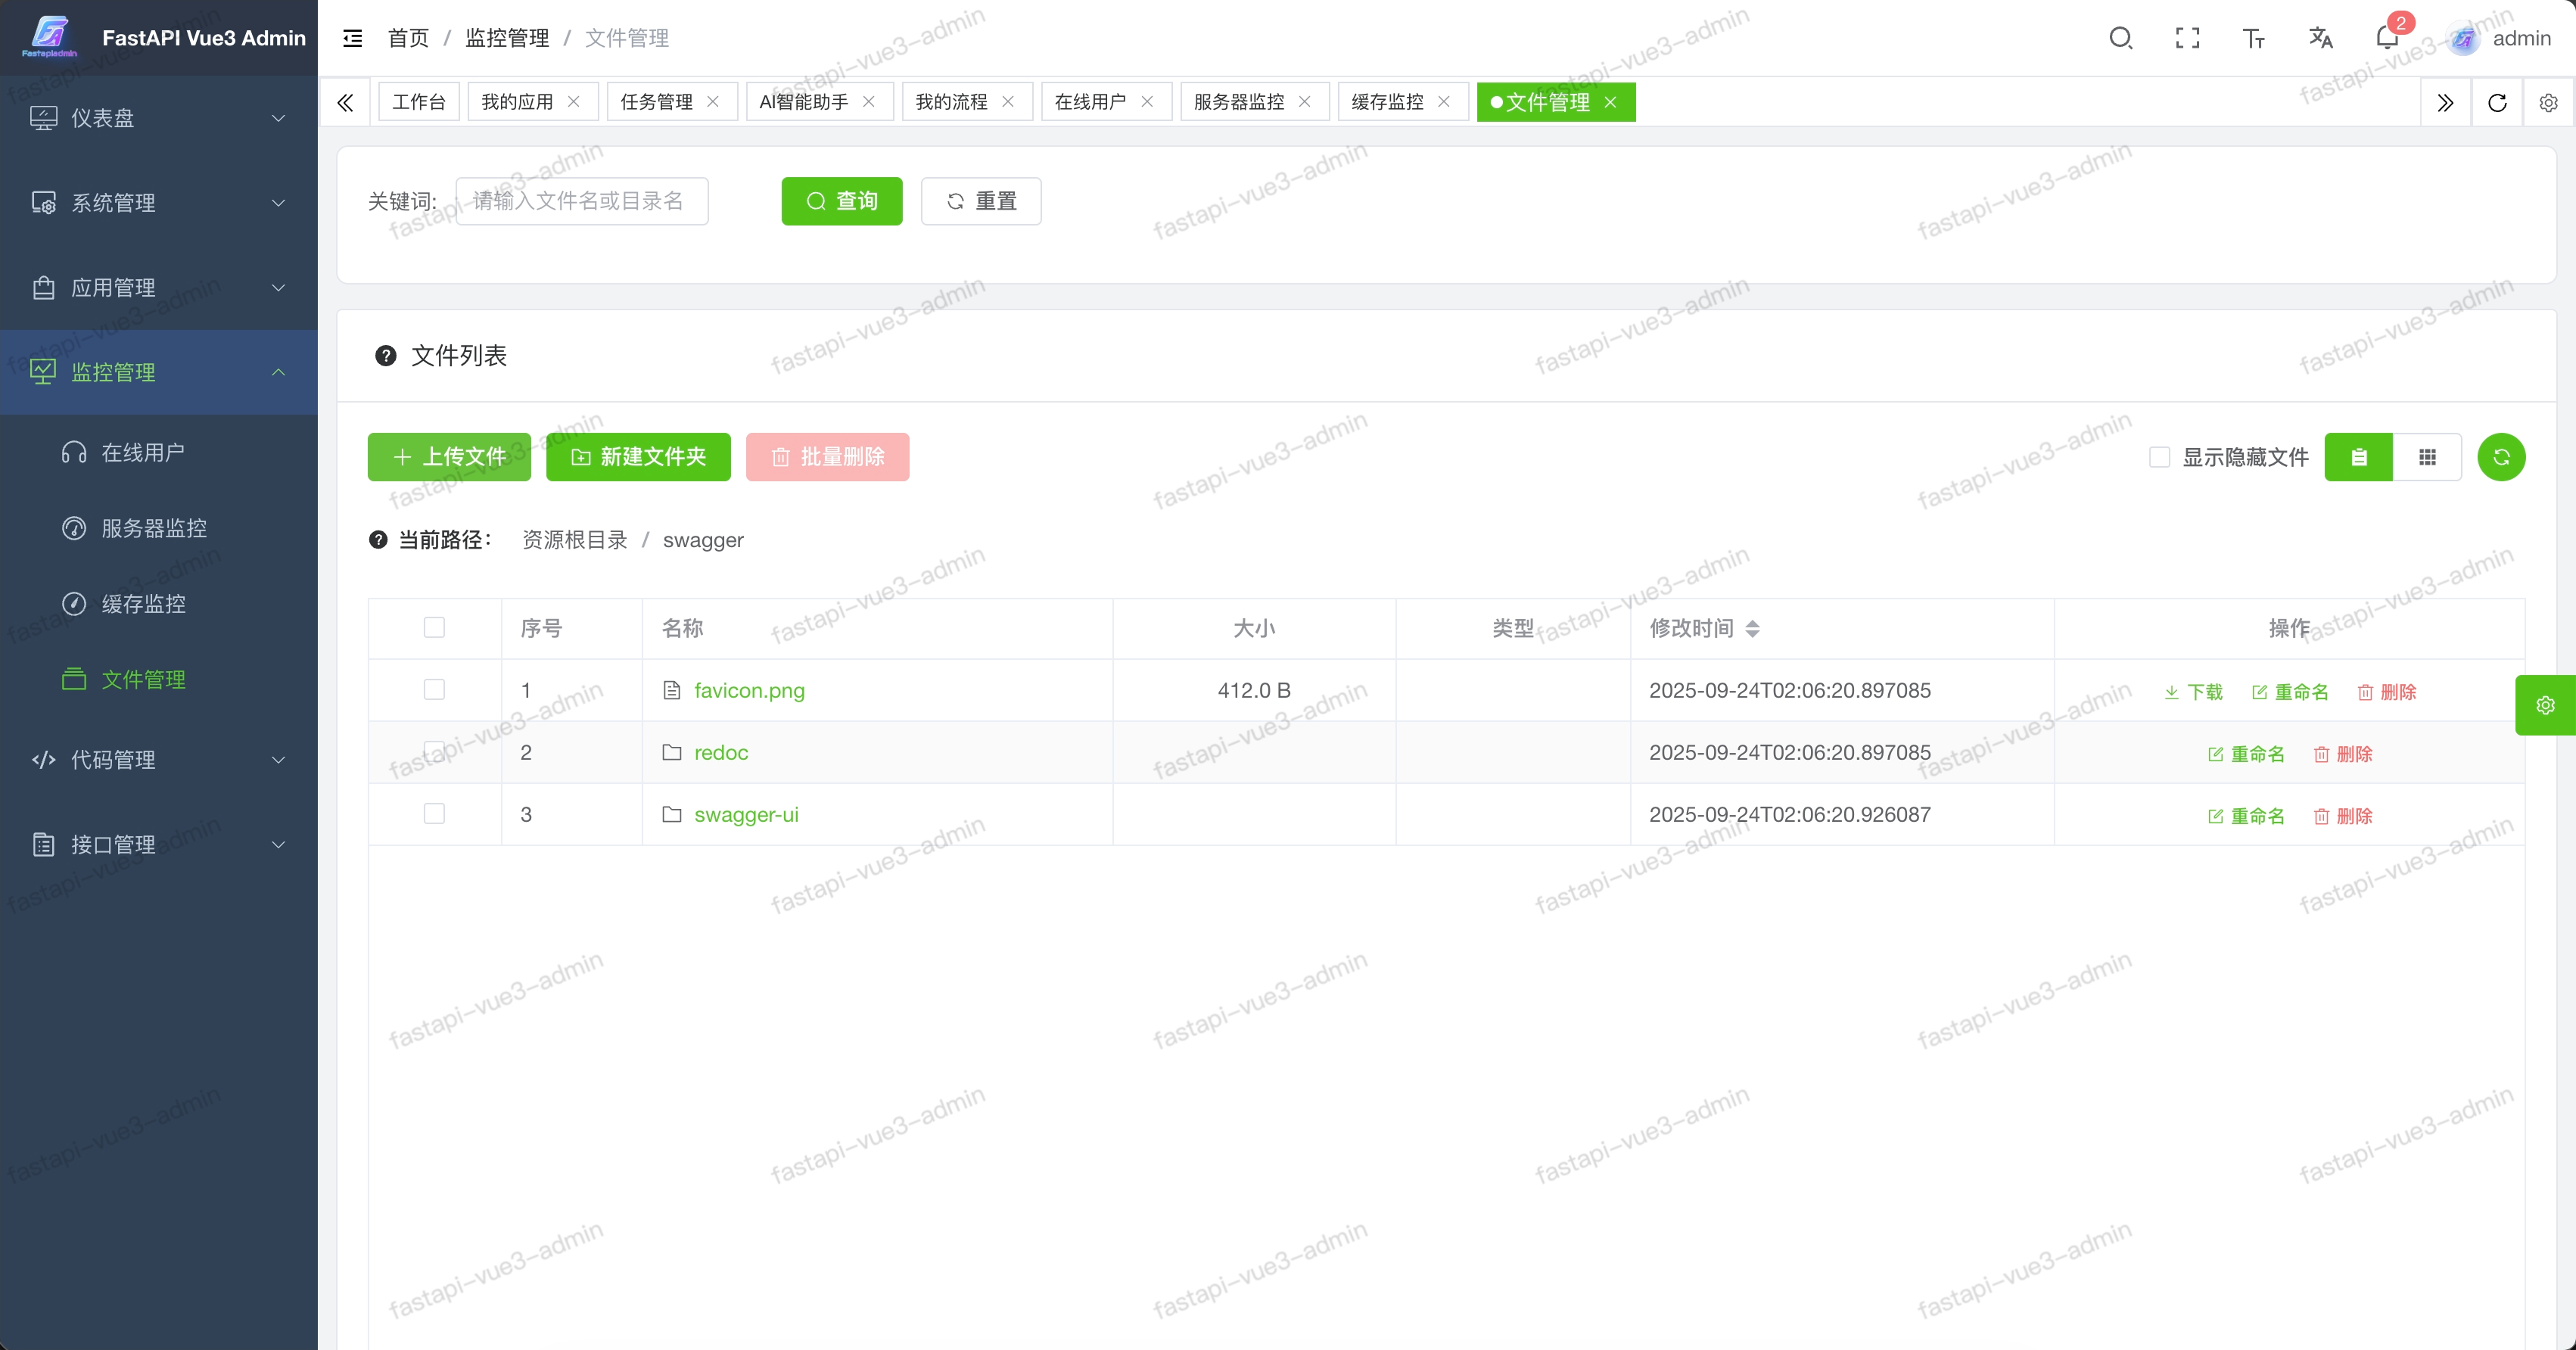Viewport: 2576px width, 1350px height.
Task: Collapse the sidebar with the hamburger icon
Action: click(351, 38)
